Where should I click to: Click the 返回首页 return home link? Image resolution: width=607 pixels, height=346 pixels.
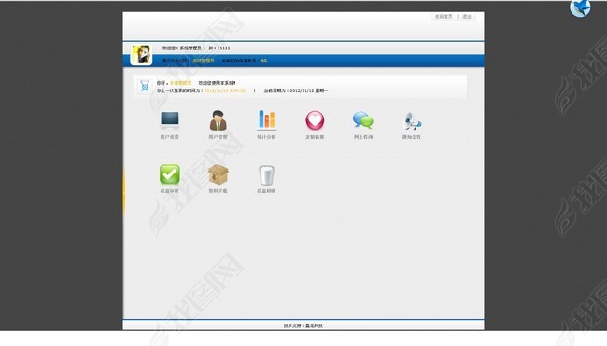444,17
